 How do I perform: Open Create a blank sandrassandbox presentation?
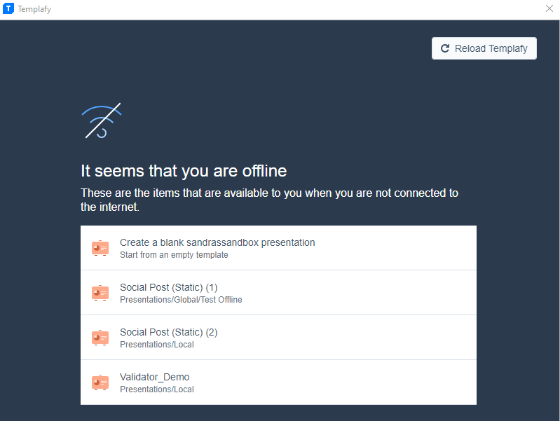point(278,248)
